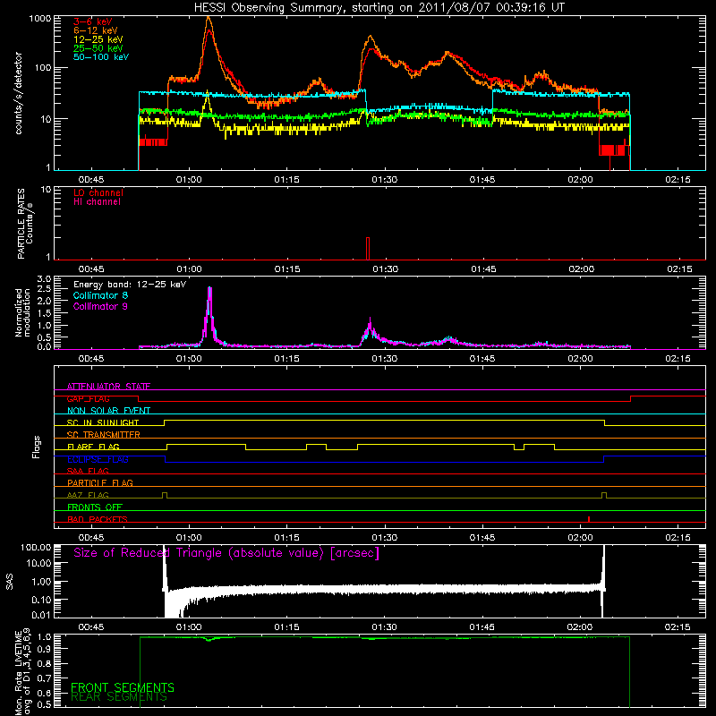716x716 pixels.
Task: Click the BAD_PACKETS flag label
Action: tap(98, 519)
